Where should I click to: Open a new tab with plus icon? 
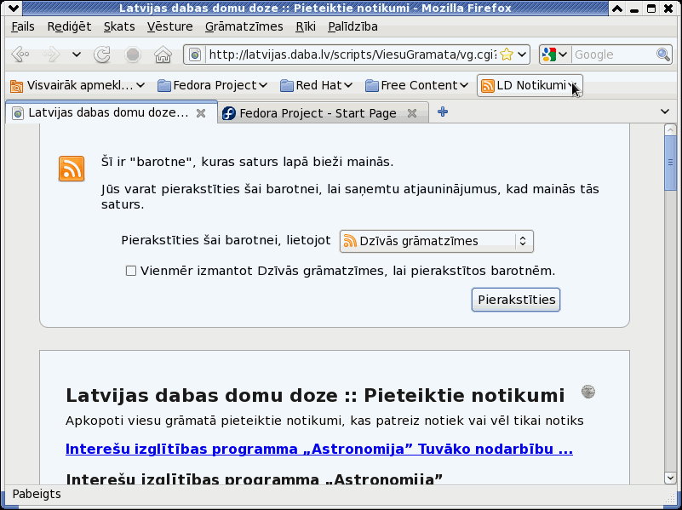[x=443, y=112]
